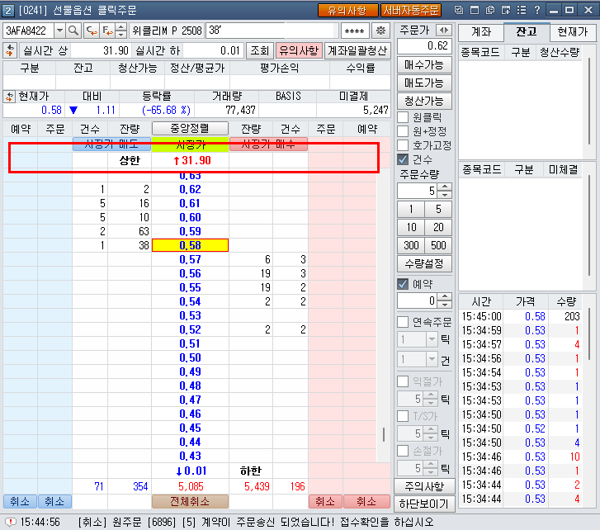Switch to the 계좌 tab
Image resolution: width=600 pixels, height=530 pixels.
click(x=480, y=31)
